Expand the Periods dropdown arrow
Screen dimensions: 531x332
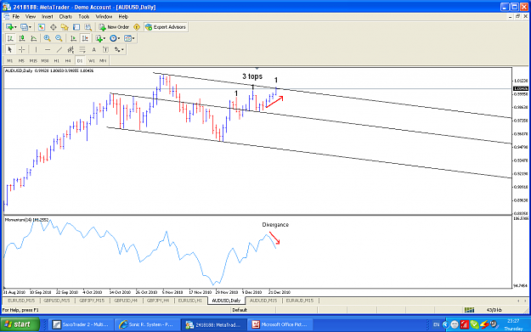119,38
